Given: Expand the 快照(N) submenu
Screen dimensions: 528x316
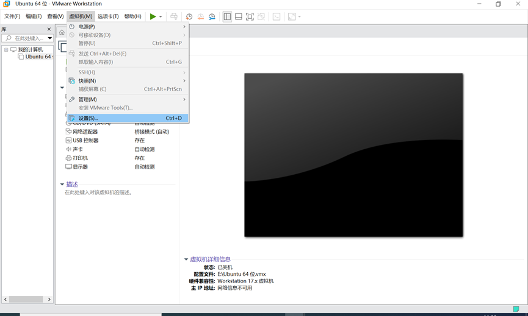Looking at the screenshot, I should click(128, 81).
